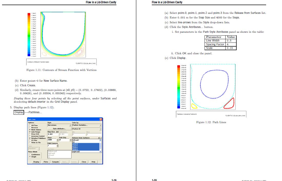This screenshot has height=181, width=282.
Task: Enable the Oil Flow checkbox
Action: [x=30, y=125]
